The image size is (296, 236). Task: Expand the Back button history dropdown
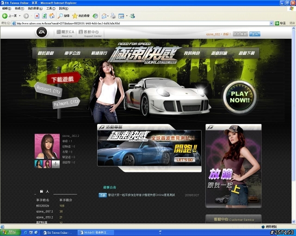[x=19, y=16]
